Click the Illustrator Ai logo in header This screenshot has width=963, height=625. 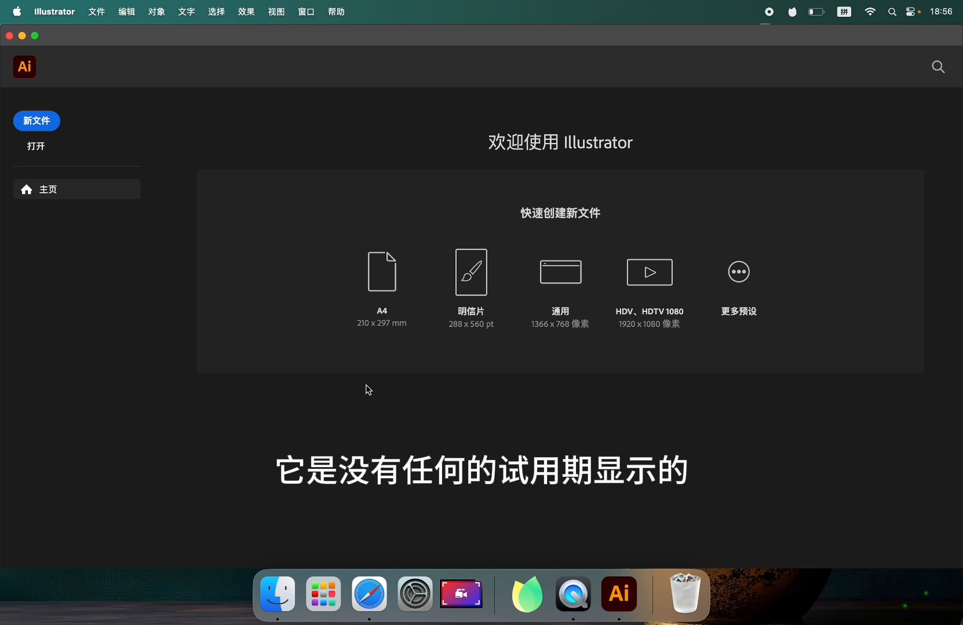tap(24, 67)
